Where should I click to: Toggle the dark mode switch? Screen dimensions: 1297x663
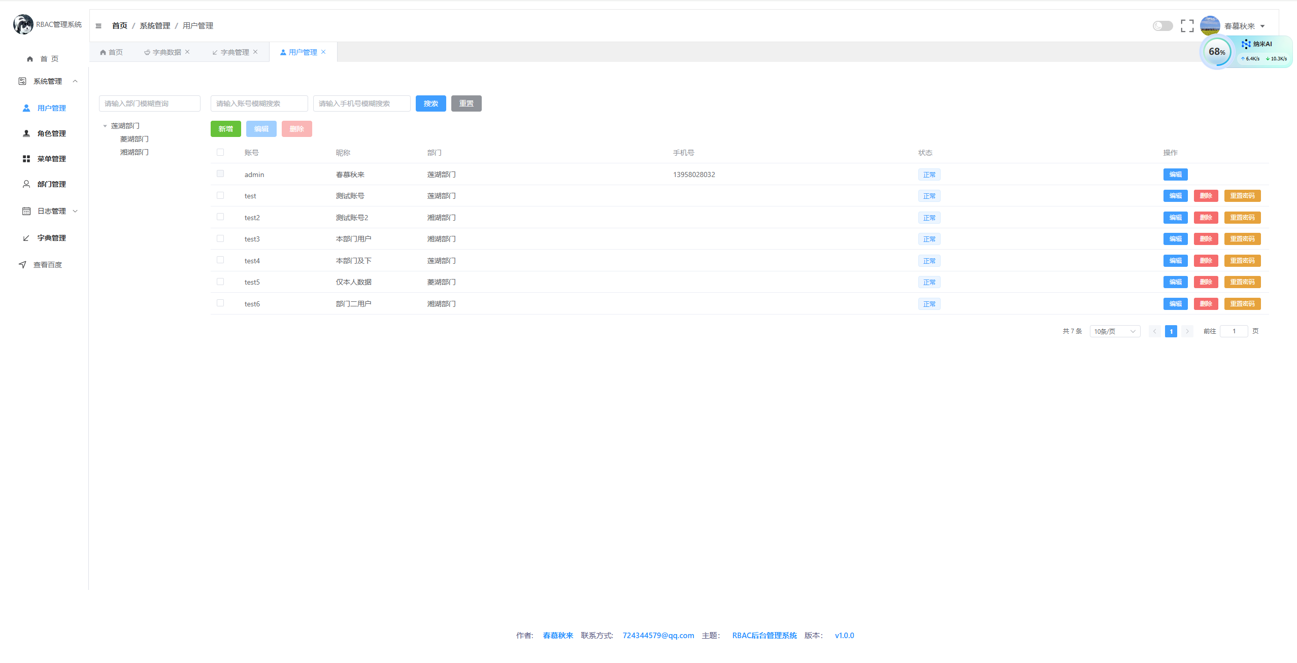coord(1162,26)
